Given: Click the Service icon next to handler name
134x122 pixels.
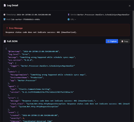Looking at the screenshot, I should coord(69,14).
